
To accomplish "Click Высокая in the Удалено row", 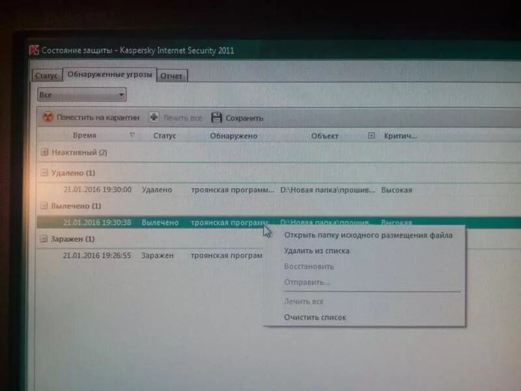I will point(397,190).
